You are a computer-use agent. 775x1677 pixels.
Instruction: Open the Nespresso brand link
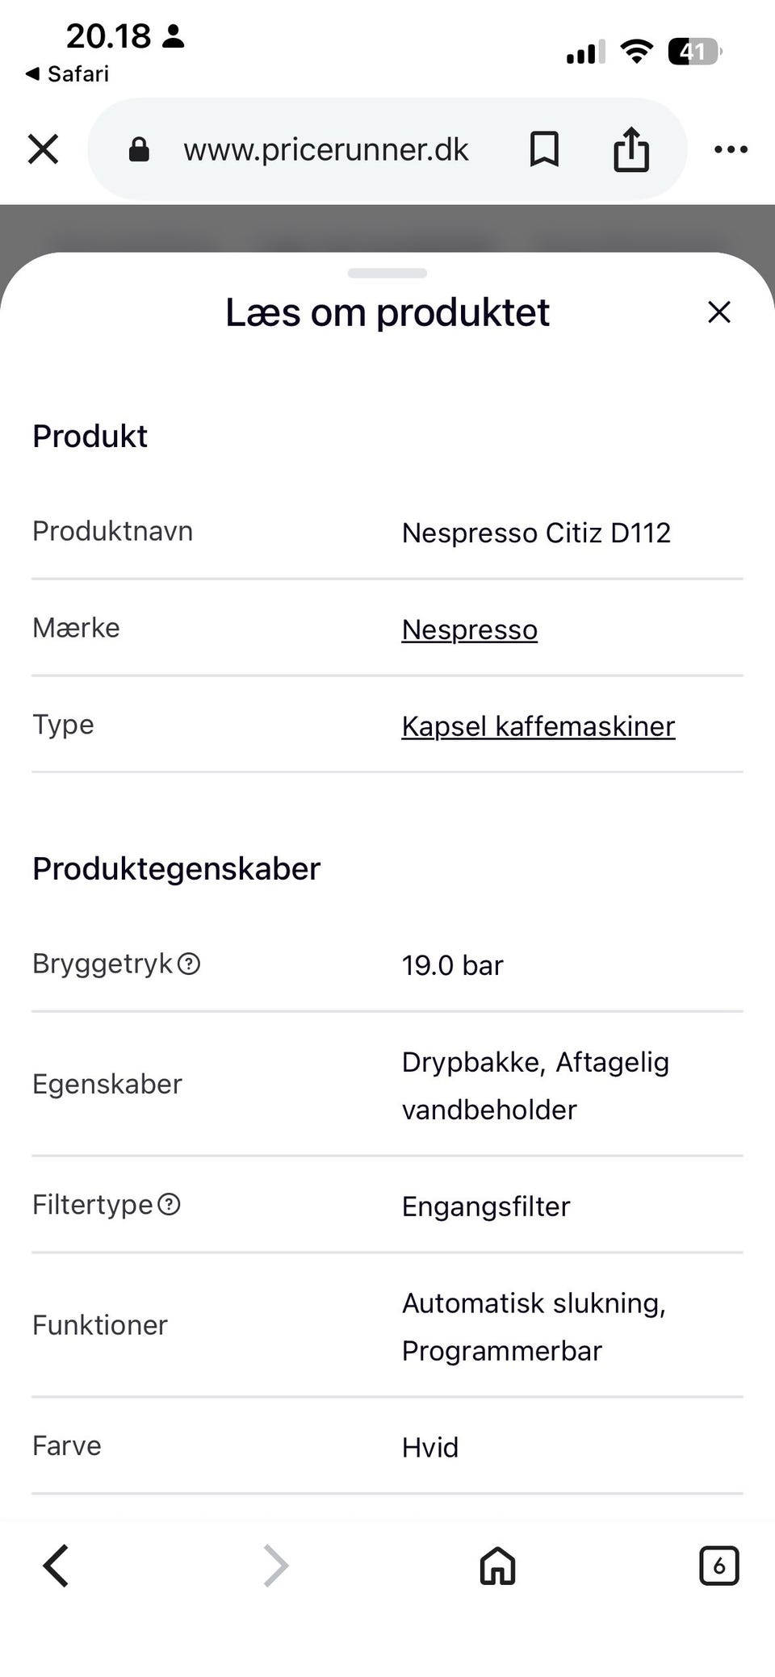[x=469, y=629]
